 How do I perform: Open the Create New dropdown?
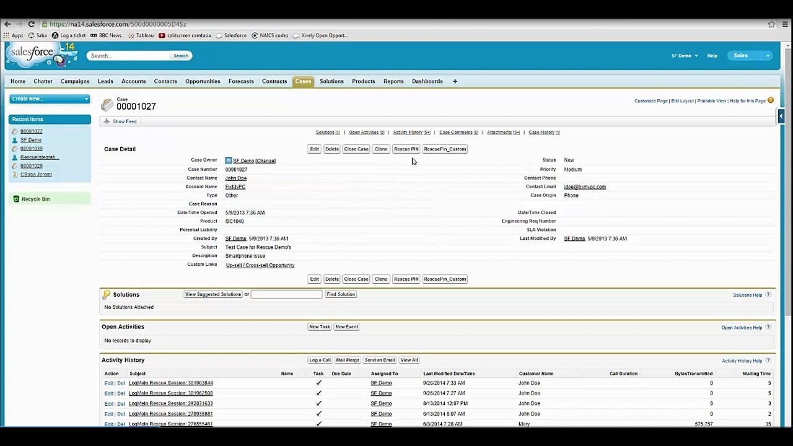point(50,98)
